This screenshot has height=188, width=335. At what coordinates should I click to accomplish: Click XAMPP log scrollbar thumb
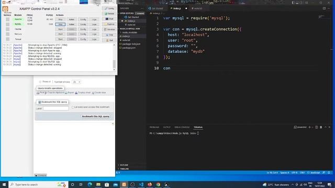click(114, 64)
